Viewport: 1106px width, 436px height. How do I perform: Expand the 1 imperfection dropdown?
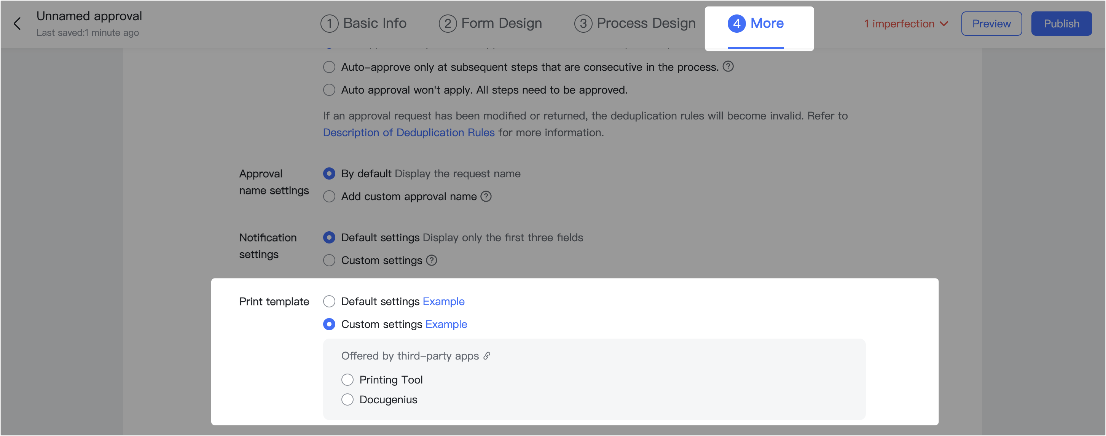coord(906,24)
